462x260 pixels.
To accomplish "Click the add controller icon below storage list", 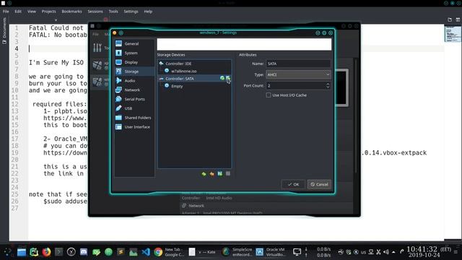I will (204, 174).
